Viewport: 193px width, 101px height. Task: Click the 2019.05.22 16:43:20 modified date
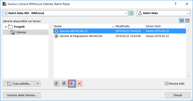pos(128,31)
